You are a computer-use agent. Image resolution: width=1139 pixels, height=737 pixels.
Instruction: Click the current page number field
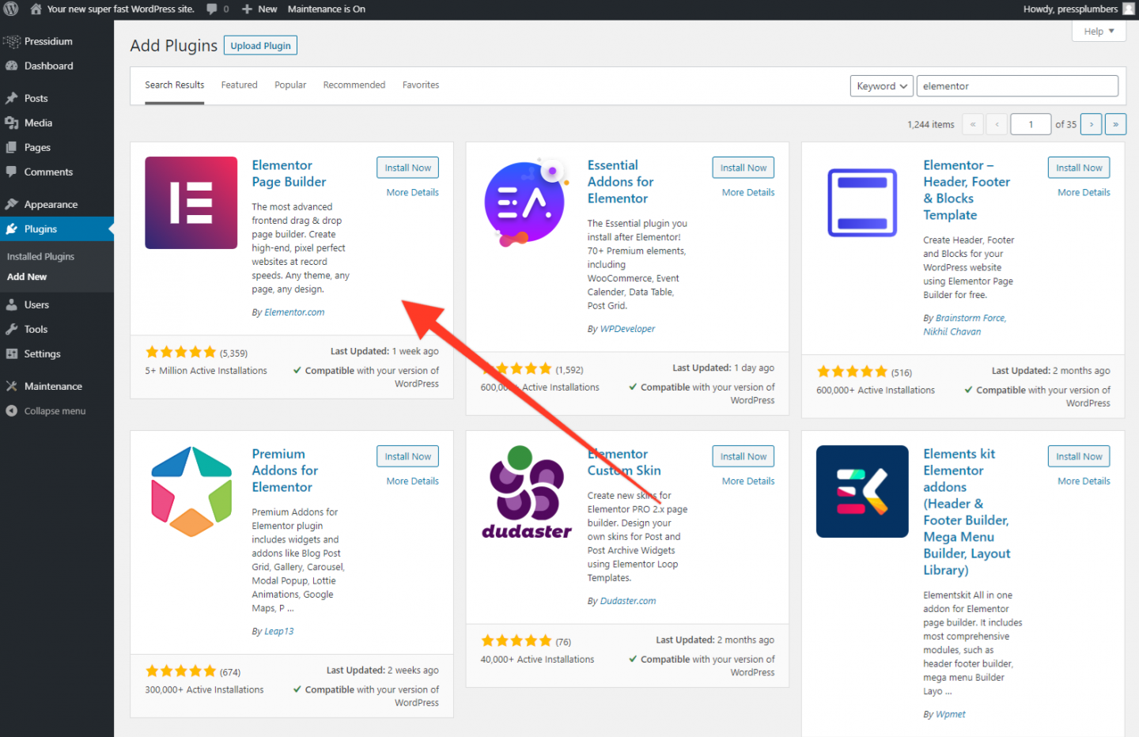point(1031,124)
